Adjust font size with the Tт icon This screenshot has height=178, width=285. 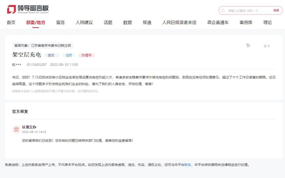coord(248,46)
